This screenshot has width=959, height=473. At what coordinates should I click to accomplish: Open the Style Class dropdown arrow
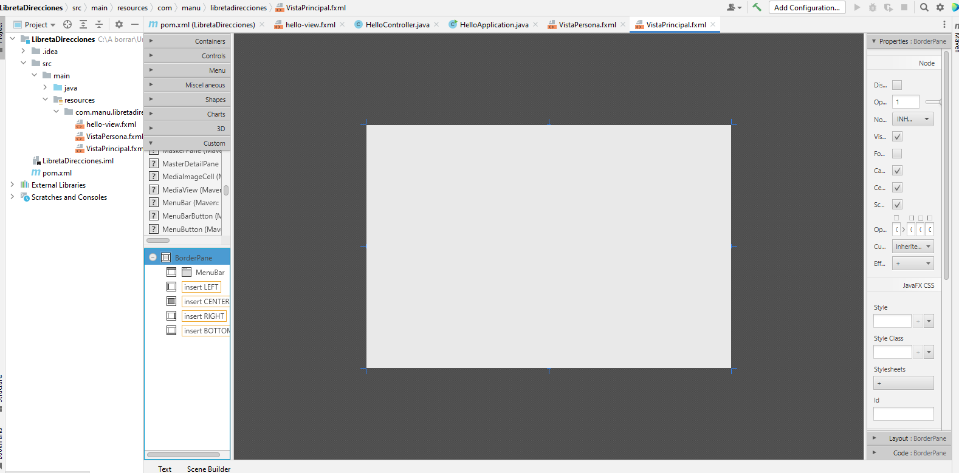929,352
